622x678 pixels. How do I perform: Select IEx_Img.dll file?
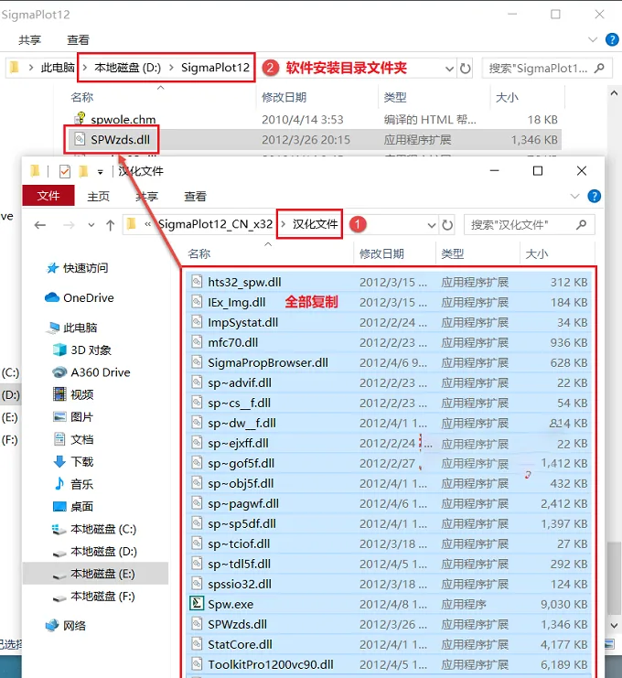(x=389, y=302)
